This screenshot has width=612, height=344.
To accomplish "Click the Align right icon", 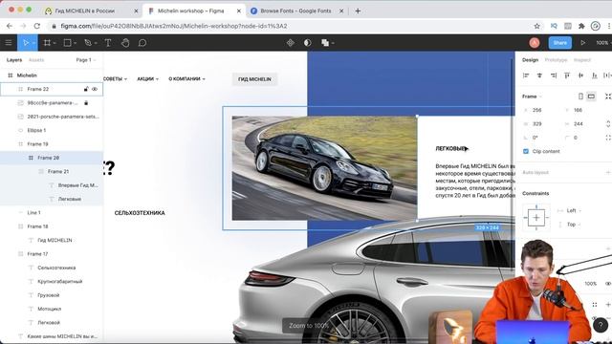I will tap(554, 75).
